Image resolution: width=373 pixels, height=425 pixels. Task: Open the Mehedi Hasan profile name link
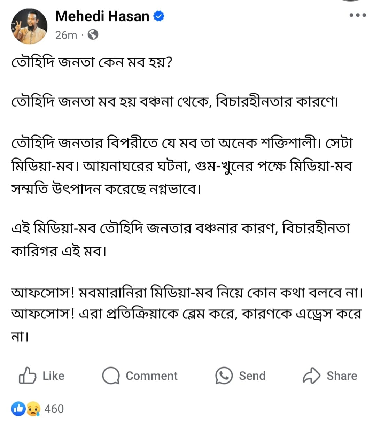(102, 16)
